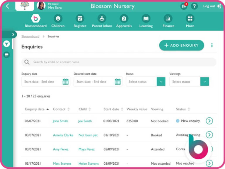Open the Desired start date calendar picker
Screen dimensions: 225x169
tap(117, 82)
